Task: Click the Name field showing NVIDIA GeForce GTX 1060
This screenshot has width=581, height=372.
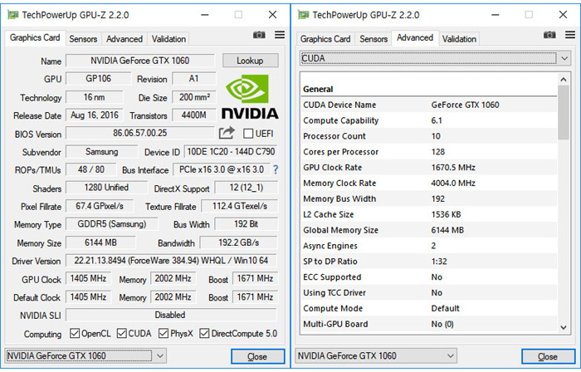Action: point(140,61)
